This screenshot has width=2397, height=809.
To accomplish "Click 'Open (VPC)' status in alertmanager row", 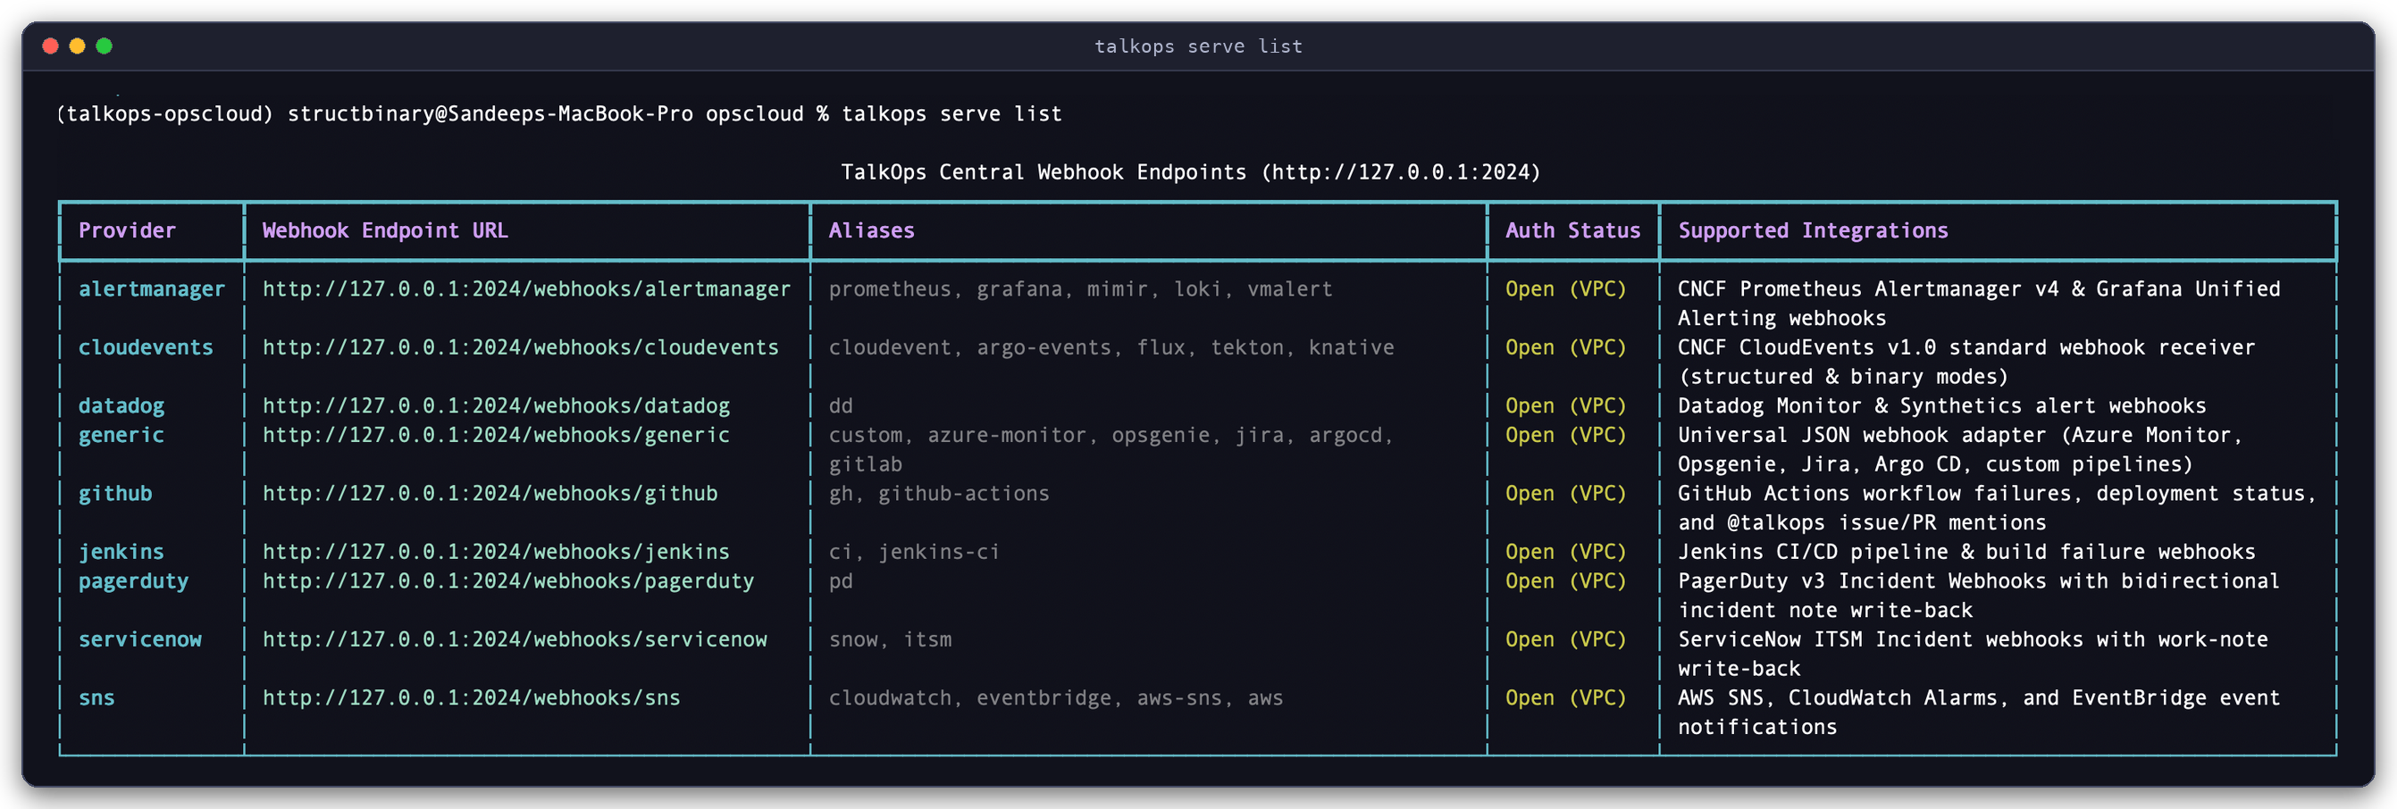I will [1565, 289].
